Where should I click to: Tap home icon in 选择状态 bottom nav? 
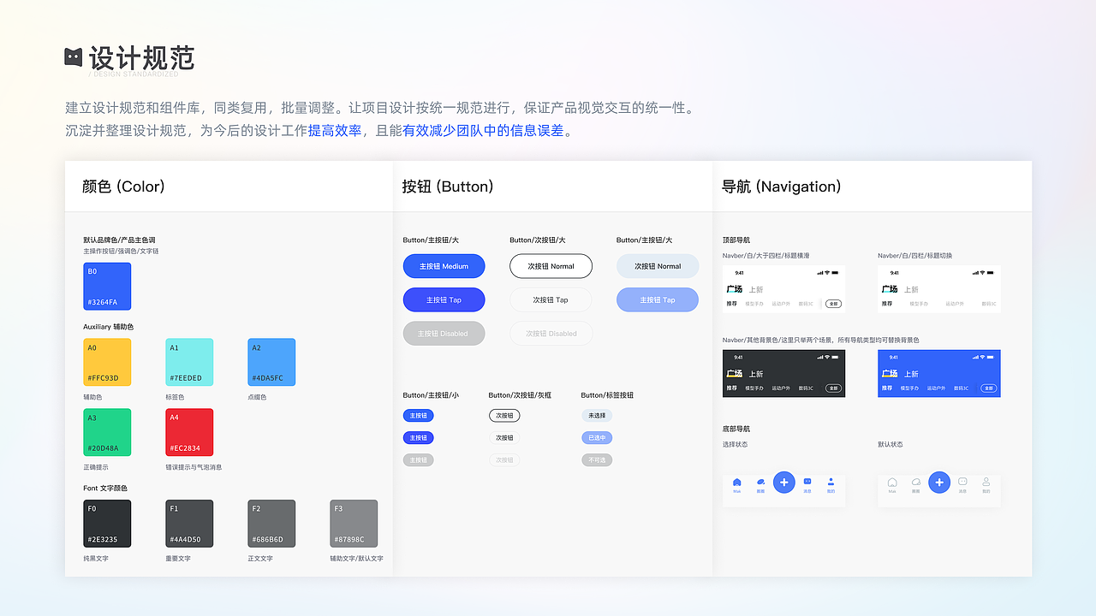click(737, 483)
